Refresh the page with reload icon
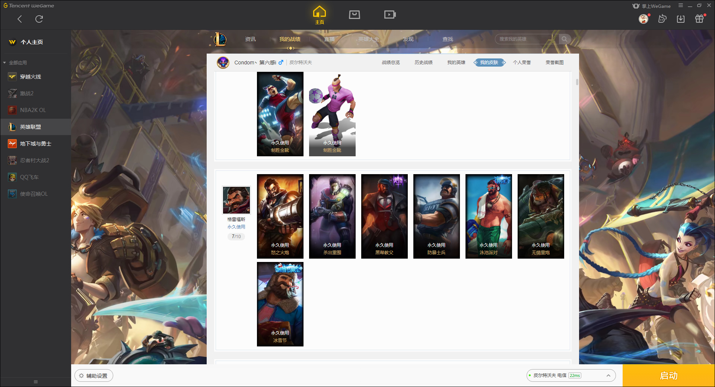 [x=39, y=19]
